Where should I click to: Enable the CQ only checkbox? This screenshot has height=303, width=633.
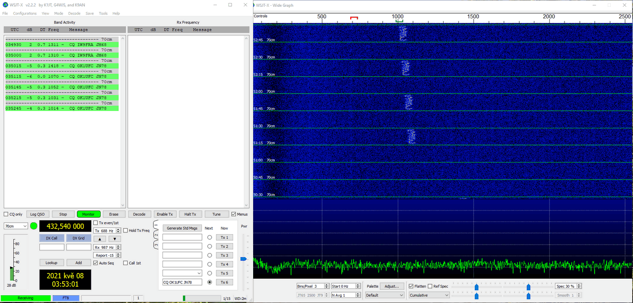6,214
